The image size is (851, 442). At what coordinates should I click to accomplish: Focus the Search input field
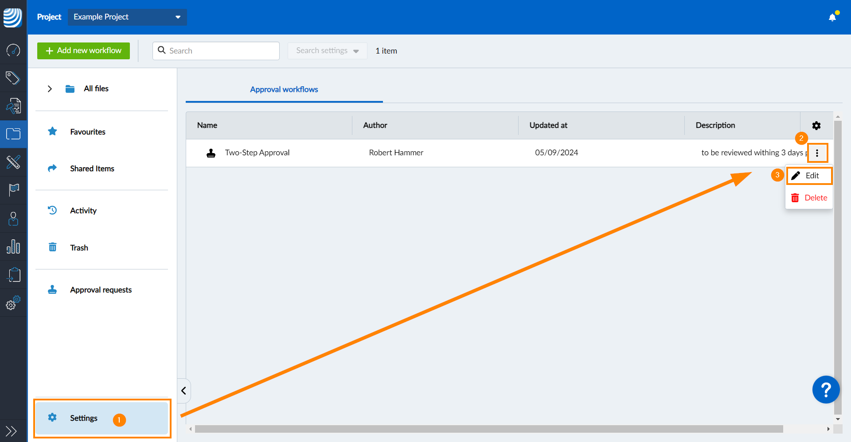click(x=216, y=51)
